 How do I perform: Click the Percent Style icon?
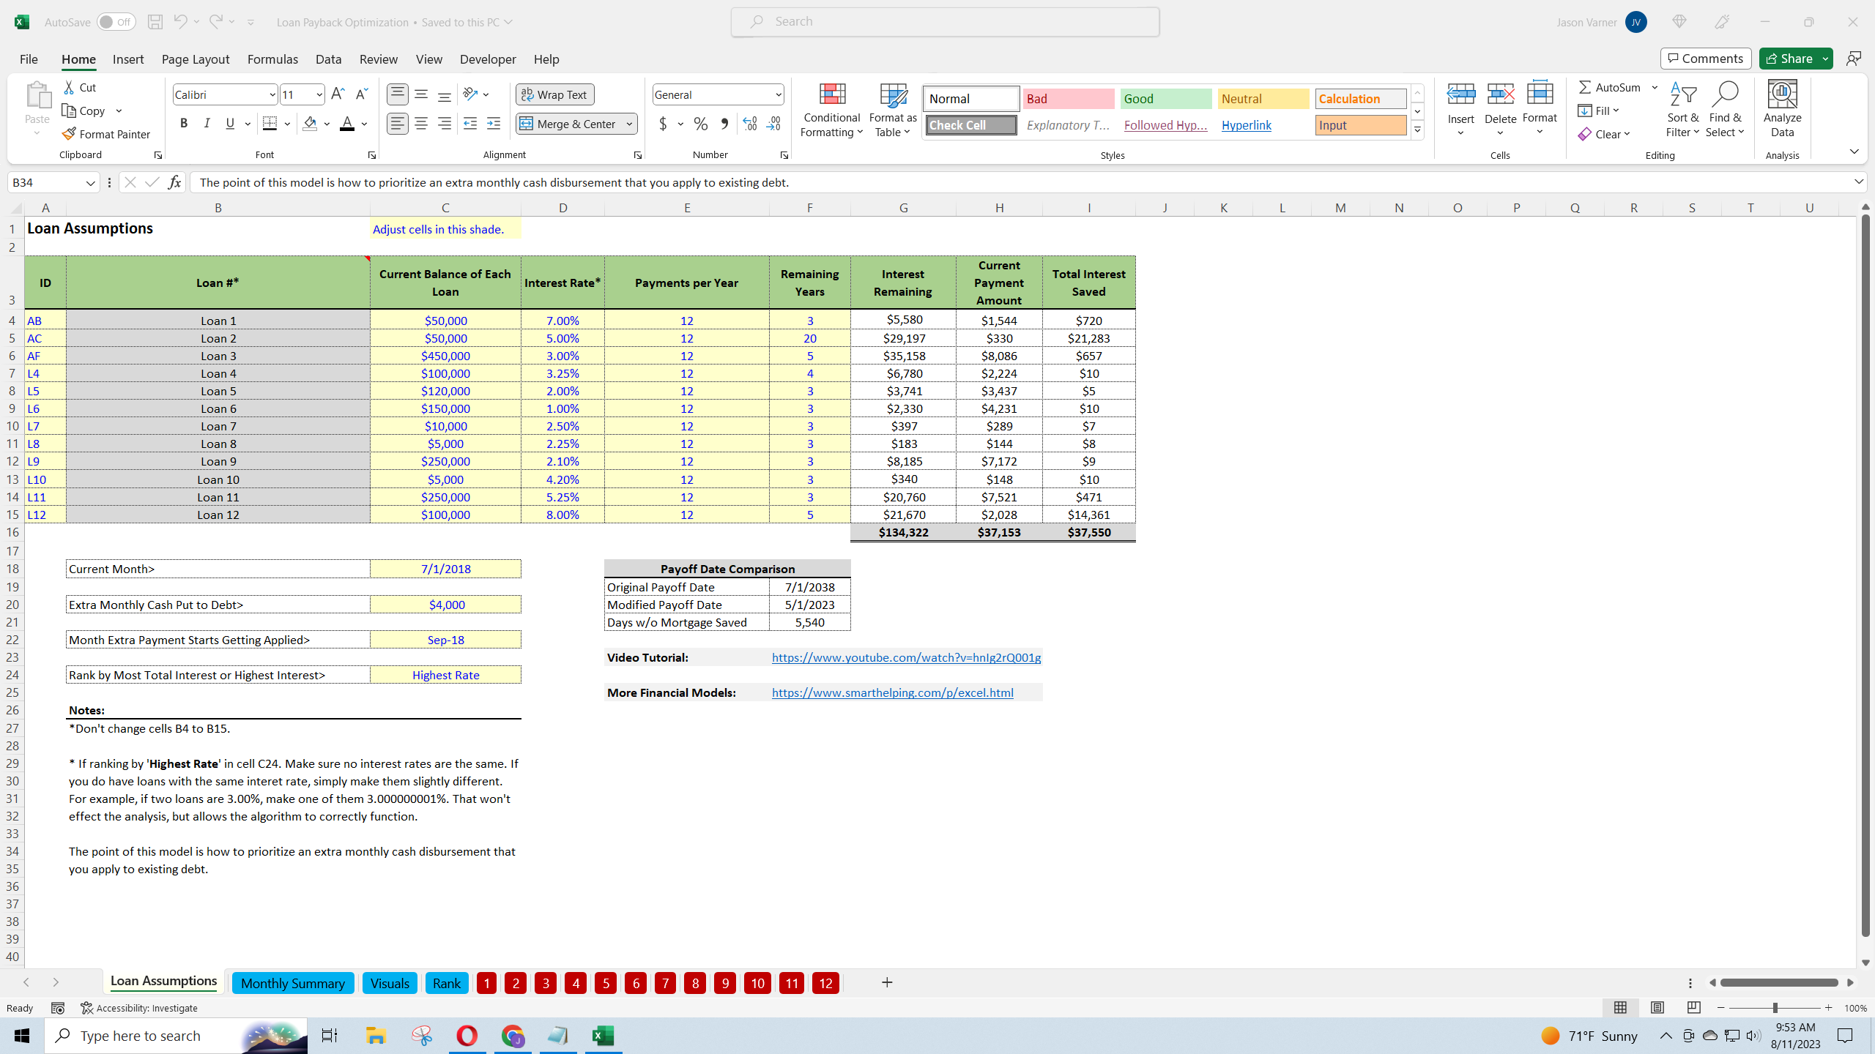click(x=700, y=124)
